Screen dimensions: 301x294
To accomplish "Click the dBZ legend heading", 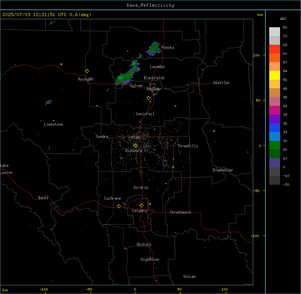I will [x=283, y=19].
